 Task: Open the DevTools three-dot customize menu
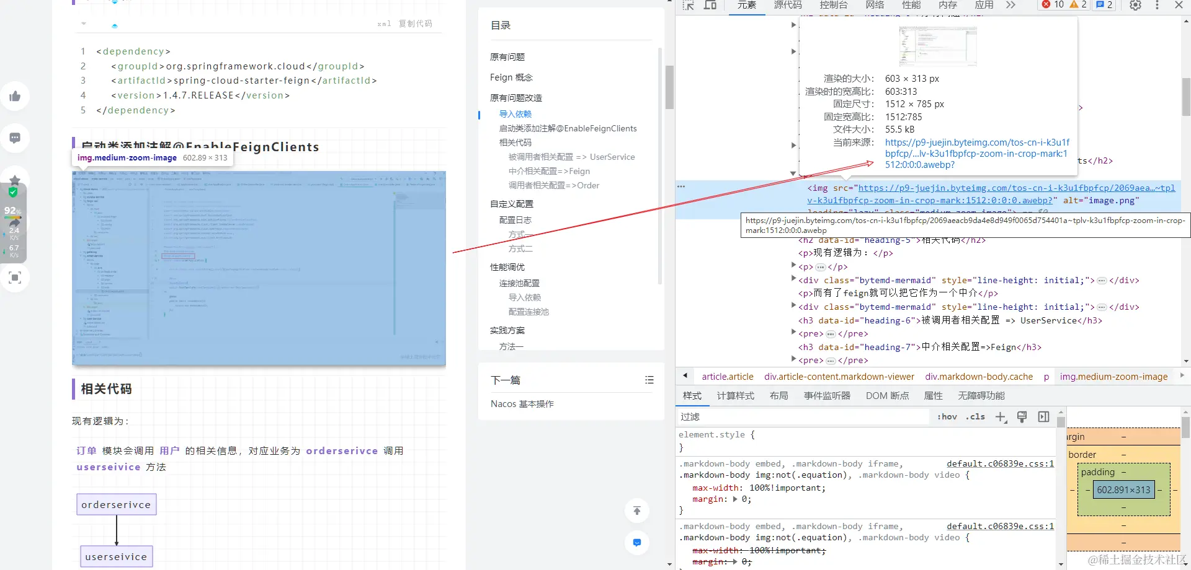tap(1157, 5)
